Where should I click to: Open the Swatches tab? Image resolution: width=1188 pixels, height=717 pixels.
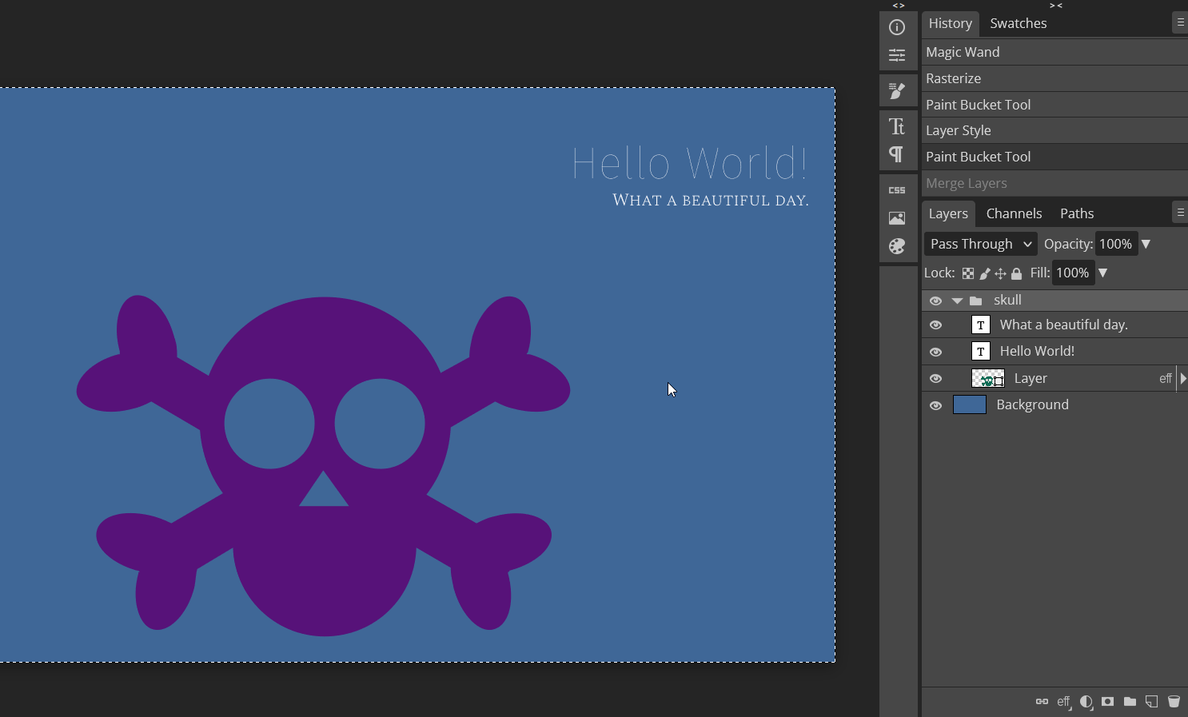(x=1018, y=23)
